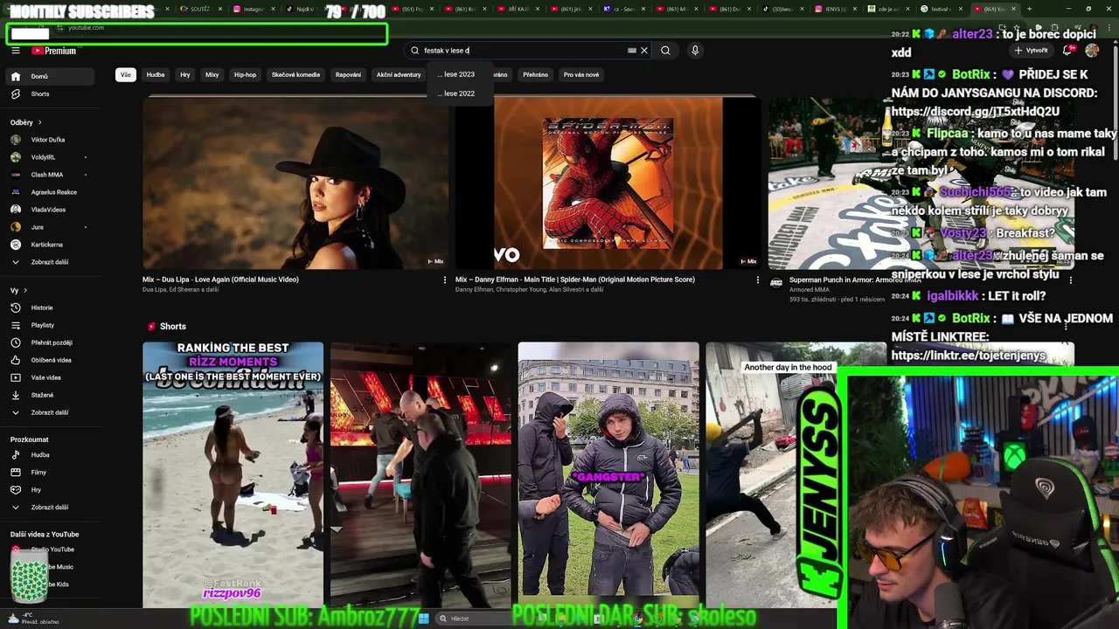Select the Akční adventury filter chip
This screenshot has width=1119, height=629.
(x=399, y=75)
